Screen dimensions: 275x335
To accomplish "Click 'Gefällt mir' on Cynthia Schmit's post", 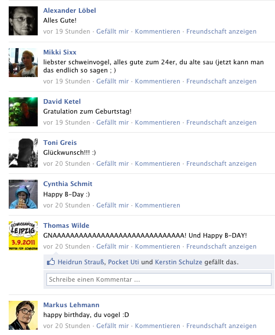I will click(113, 205).
